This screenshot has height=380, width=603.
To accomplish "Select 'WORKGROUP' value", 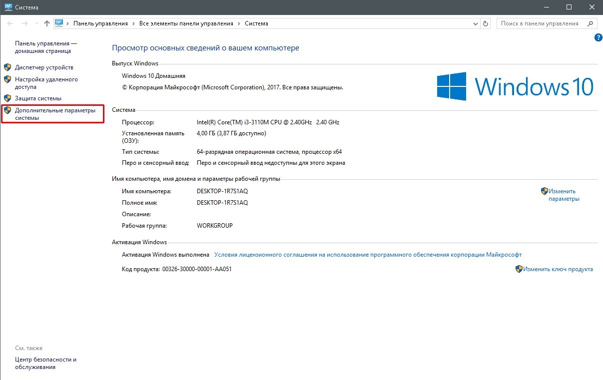I will (x=215, y=226).
